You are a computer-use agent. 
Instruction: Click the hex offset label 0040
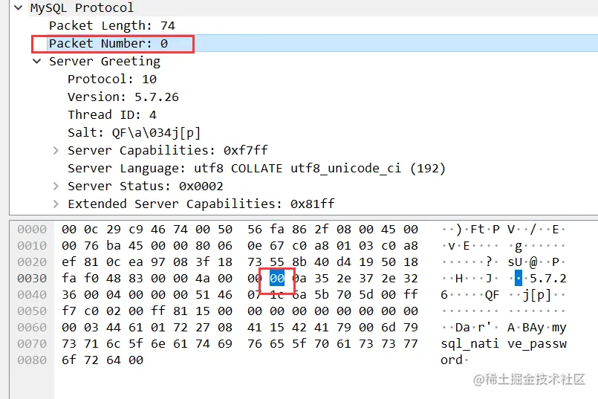click(x=32, y=294)
